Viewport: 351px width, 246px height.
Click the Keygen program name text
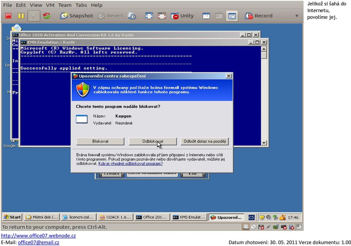click(123, 116)
